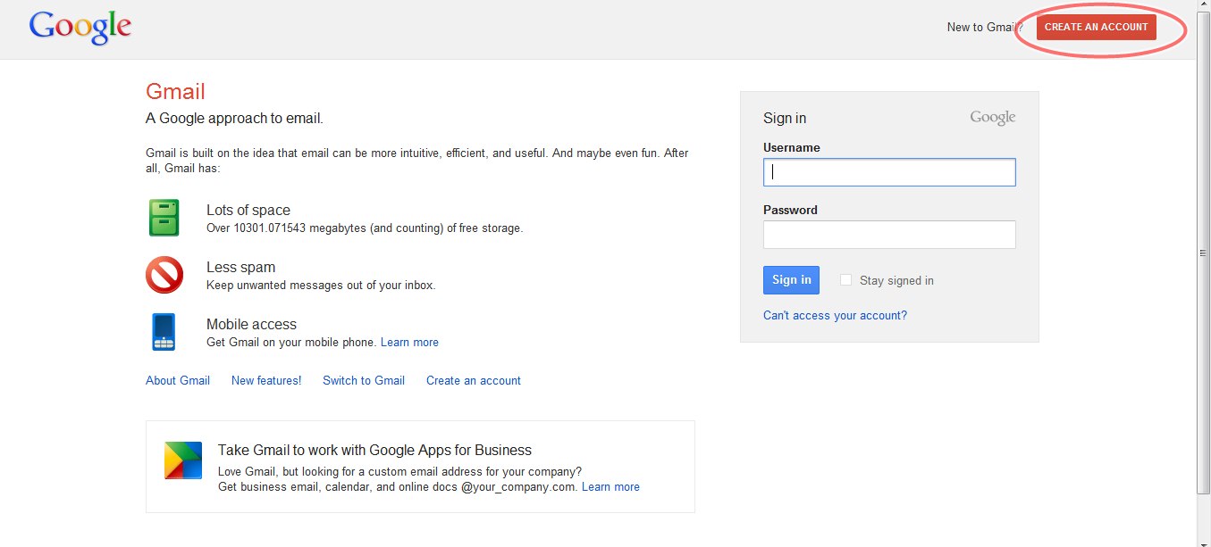This screenshot has height=547, width=1211.
Task: Open Create an account link below features
Action: pyautogui.click(x=474, y=380)
